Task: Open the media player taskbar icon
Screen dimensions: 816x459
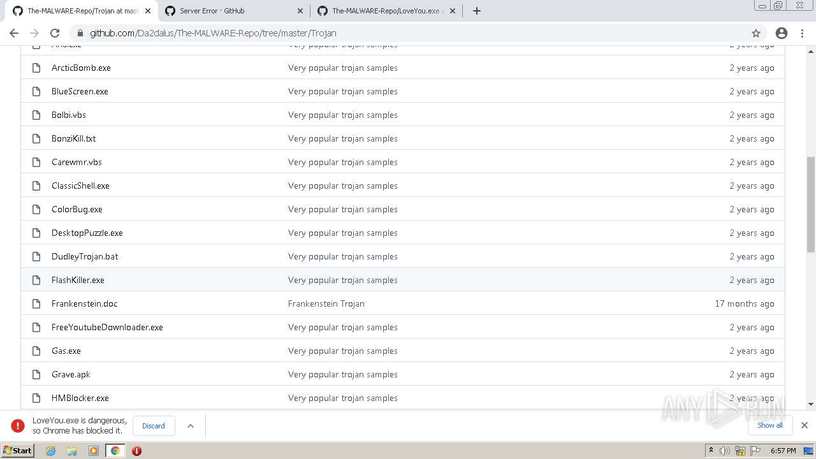Action: pos(94,451)
